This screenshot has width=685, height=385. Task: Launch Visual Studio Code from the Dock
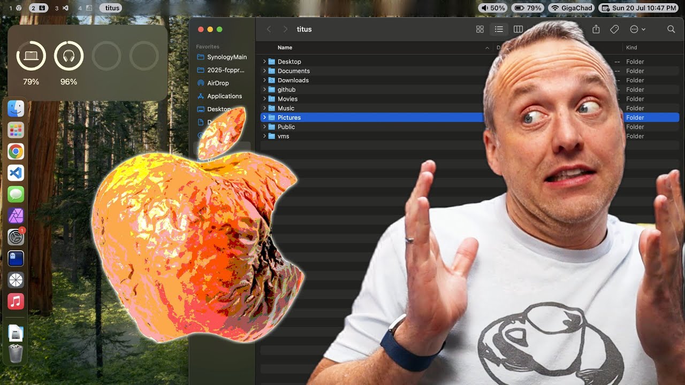pyautogui.click(x=16, y=173)
